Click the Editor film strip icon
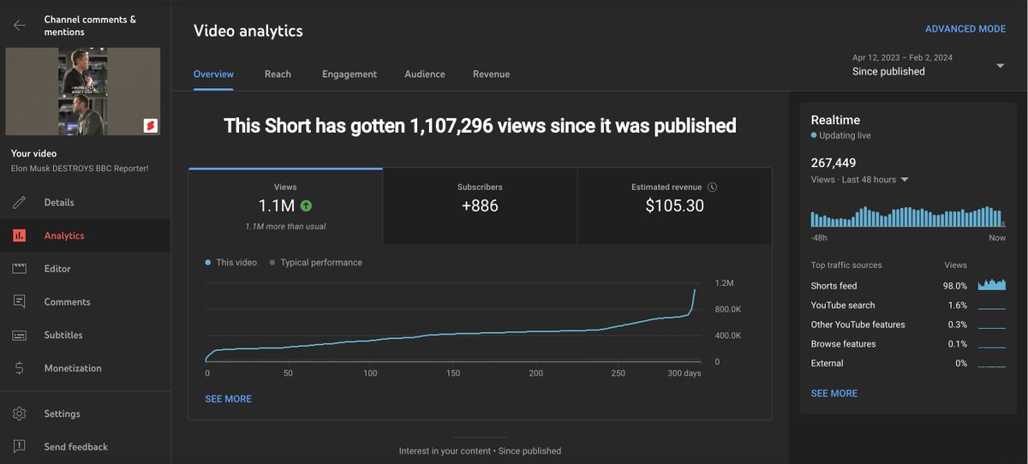Screen dimensions: 1028x464 click(20, 269)
